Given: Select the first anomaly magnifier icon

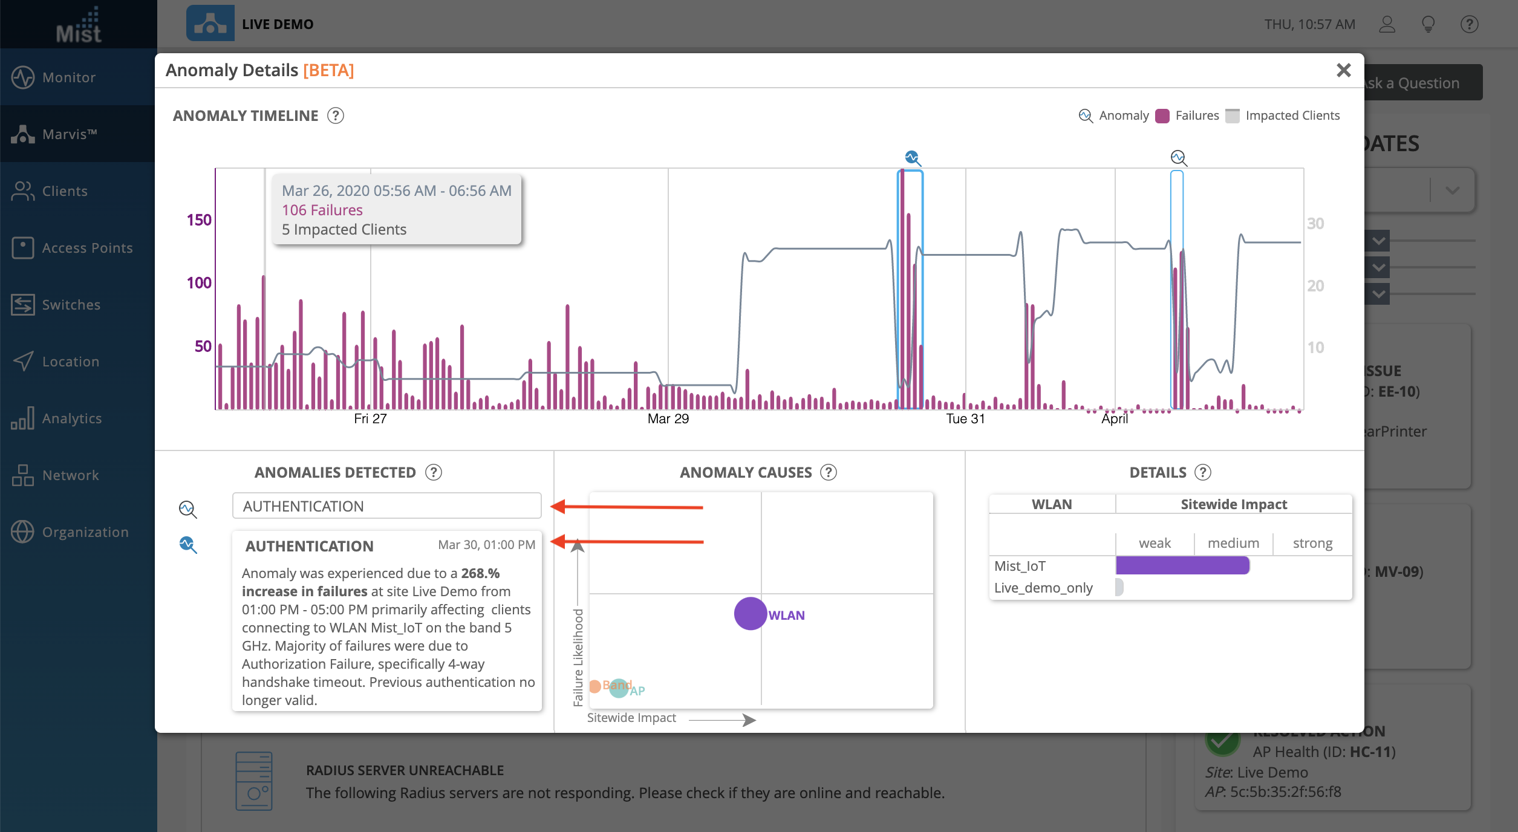Looking at the screenshot, I should (188, 509).
